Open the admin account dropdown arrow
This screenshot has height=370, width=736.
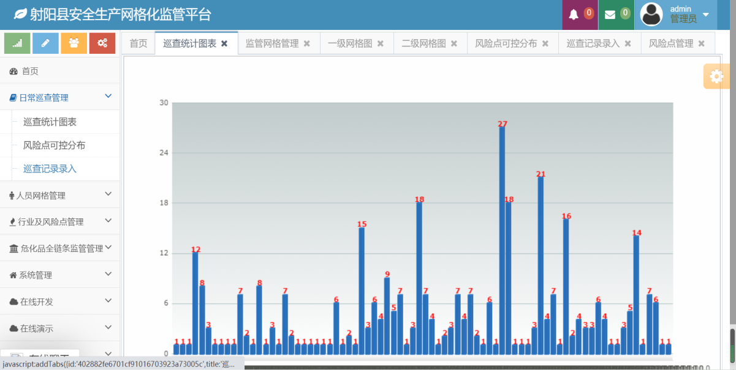click(x=705, y=15)
